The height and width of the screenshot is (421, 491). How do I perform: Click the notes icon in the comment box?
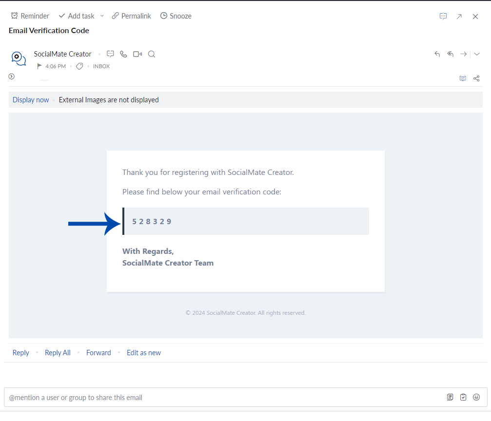point(450,397)
